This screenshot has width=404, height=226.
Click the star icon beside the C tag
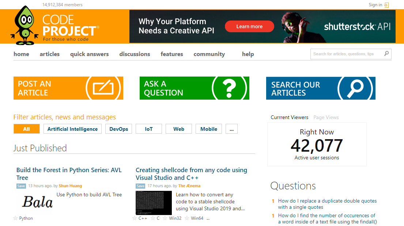coord(153,218)
